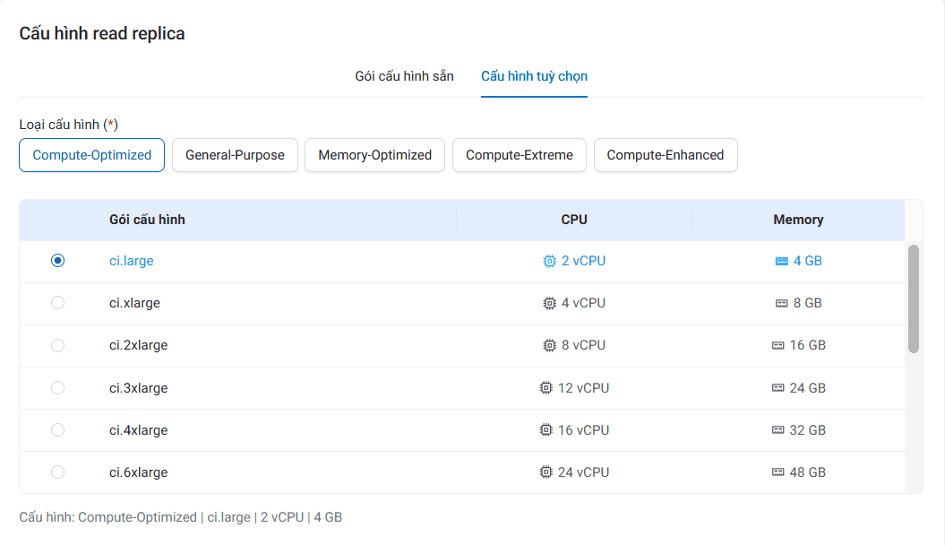Select the Compute-Optimized configuration type
Viewport: 945px width, 545px height.
(x=91, y=155)
